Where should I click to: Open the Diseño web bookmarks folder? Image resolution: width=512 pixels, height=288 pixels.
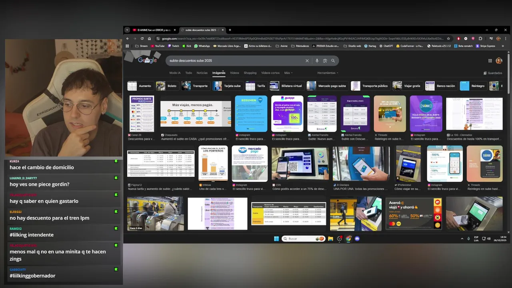352,46
